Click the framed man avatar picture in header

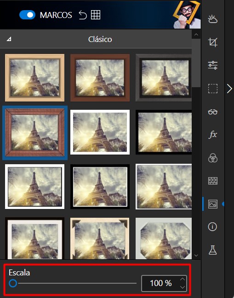click(x=187, y=15)
